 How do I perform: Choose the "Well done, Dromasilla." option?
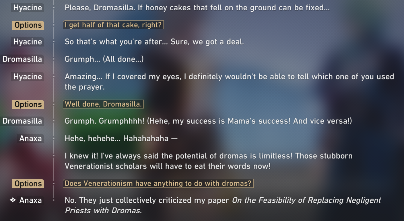[103, 104]
